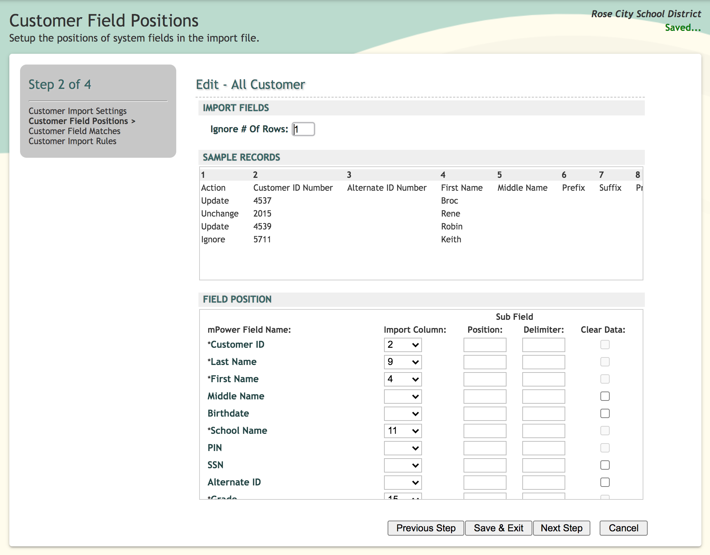Open Middle Name import column dropdown

[x=403, y=397]
